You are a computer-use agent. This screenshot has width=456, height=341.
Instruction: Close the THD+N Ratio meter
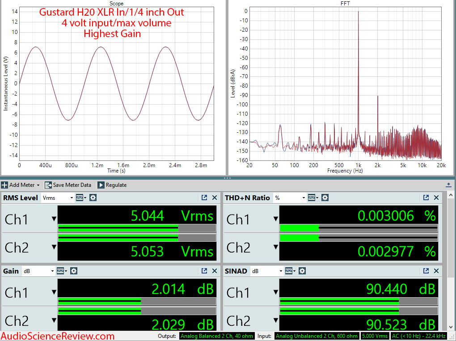436,198
